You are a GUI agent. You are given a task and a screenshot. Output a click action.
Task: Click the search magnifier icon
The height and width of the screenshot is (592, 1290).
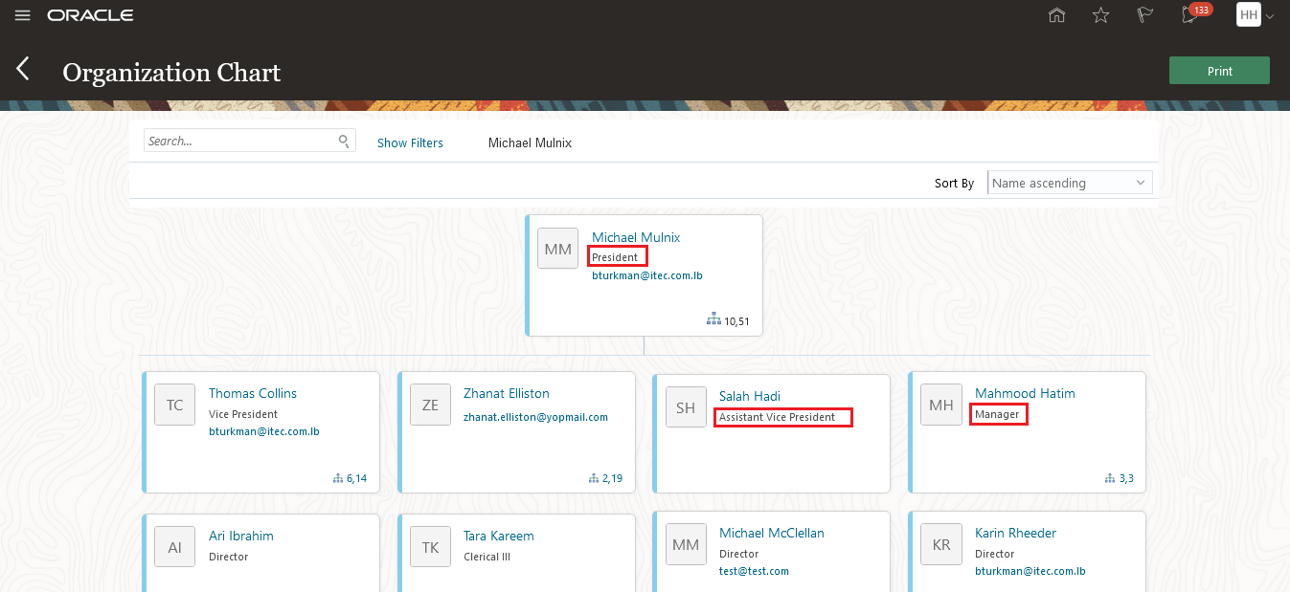(344, 141)
